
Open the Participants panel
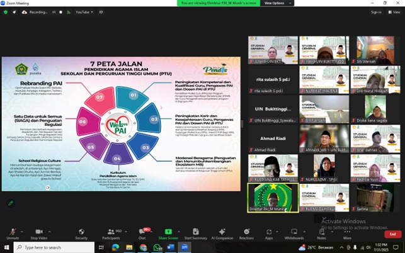[x=111, y=233]
